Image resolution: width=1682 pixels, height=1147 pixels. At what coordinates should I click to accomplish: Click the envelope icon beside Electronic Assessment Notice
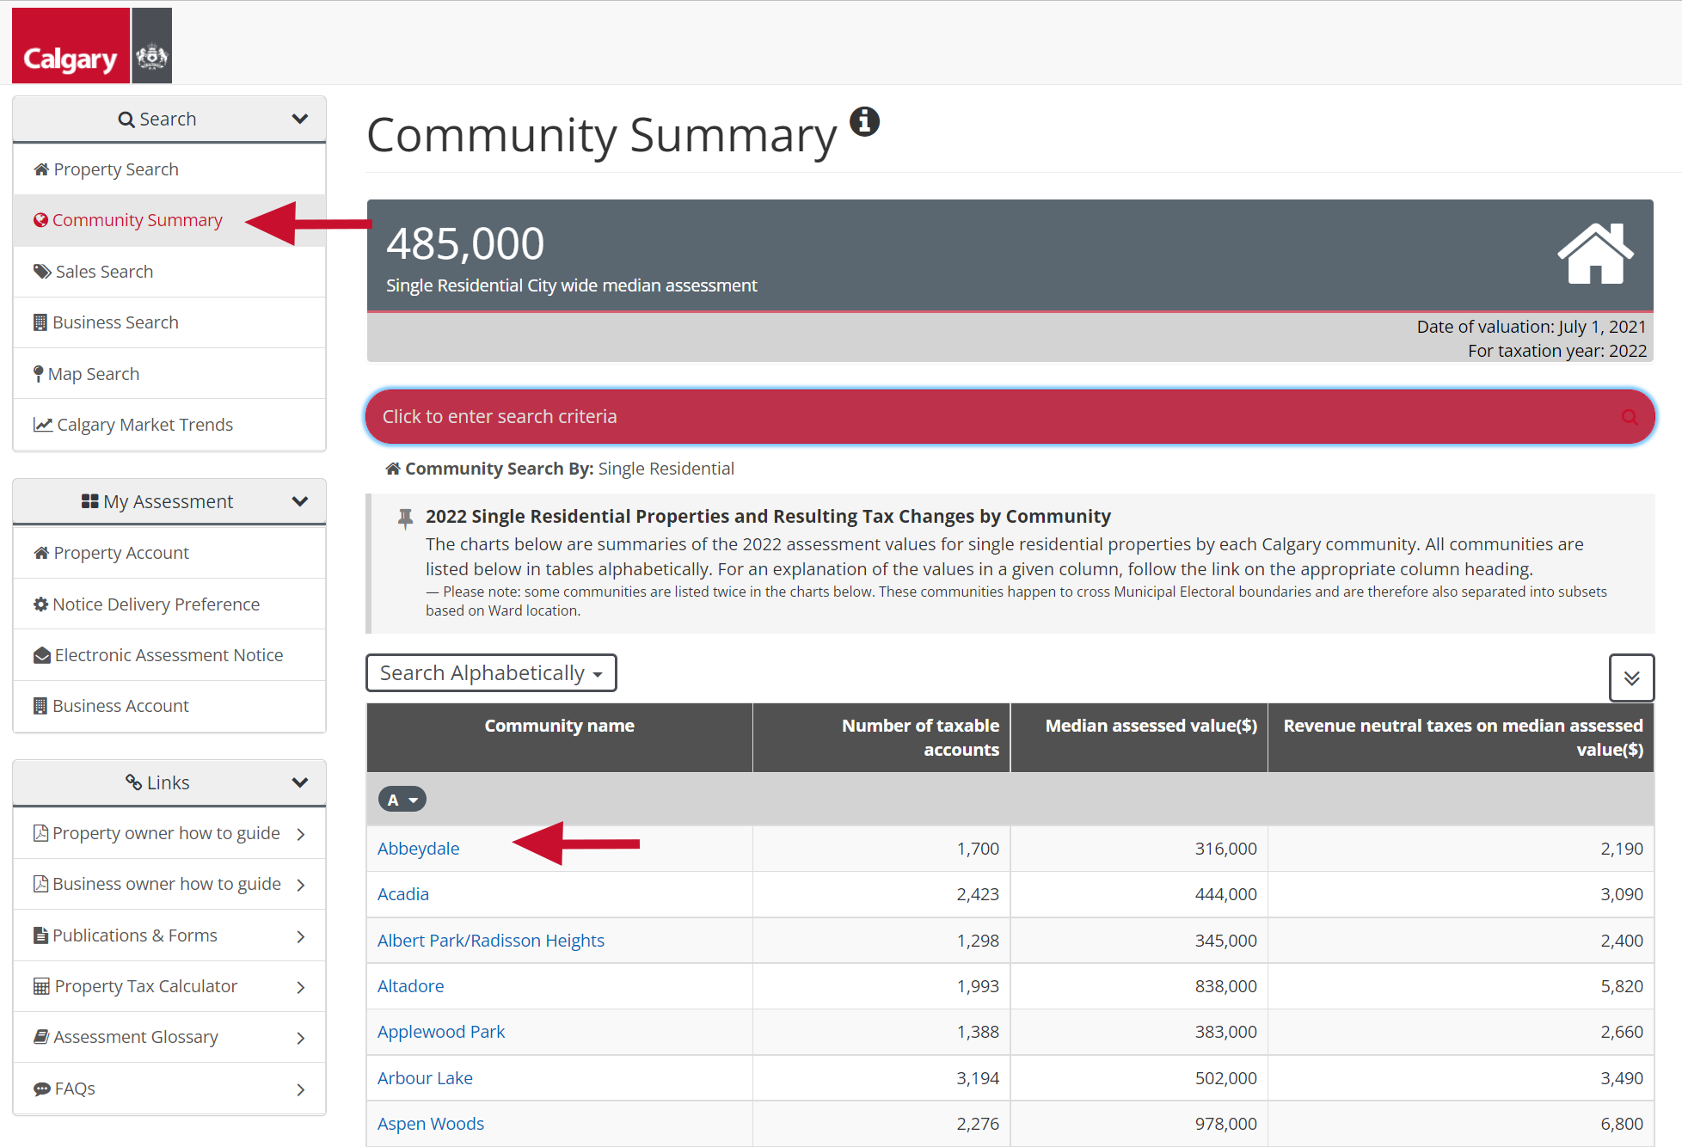pos(41,655)
